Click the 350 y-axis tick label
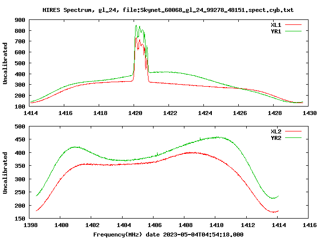 20,166
